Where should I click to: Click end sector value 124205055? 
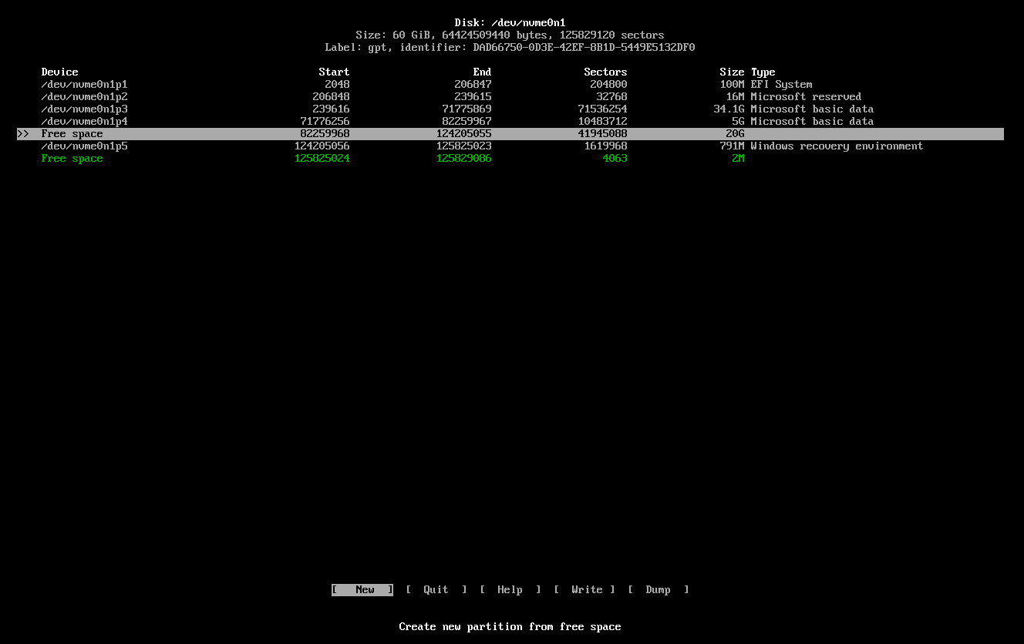tap(464, 134)
